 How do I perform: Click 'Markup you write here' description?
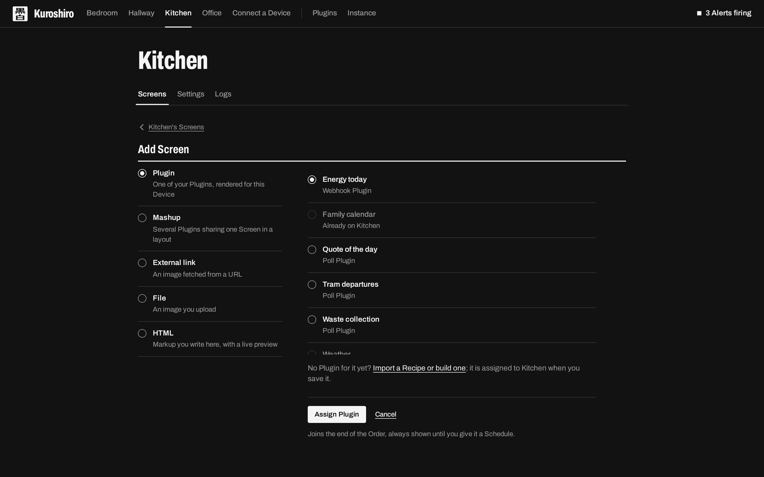pyautogui.click(x=215, y=344)
